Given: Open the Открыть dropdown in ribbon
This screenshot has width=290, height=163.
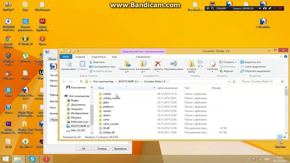Looking at the screenshot, I should point(236,62).
